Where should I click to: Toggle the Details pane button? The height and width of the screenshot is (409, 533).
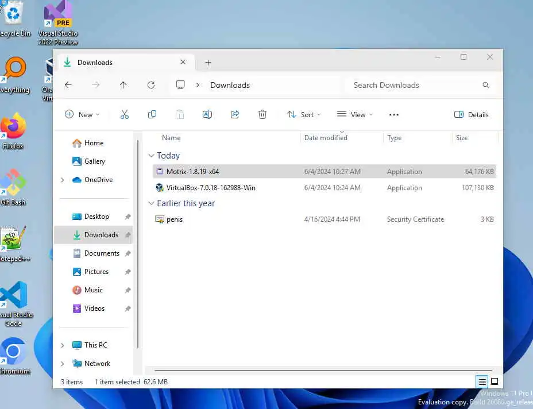(x=472, y=114)
